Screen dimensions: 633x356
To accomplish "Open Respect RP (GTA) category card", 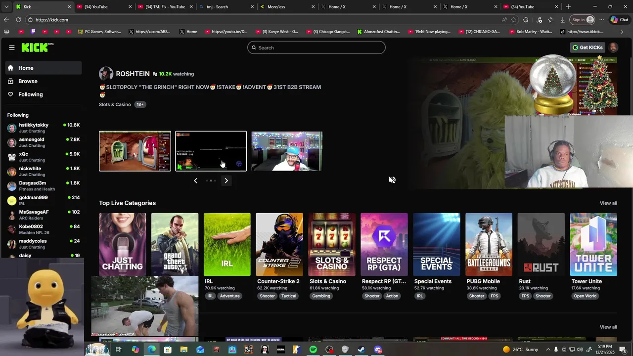I will tap(384, 244).
